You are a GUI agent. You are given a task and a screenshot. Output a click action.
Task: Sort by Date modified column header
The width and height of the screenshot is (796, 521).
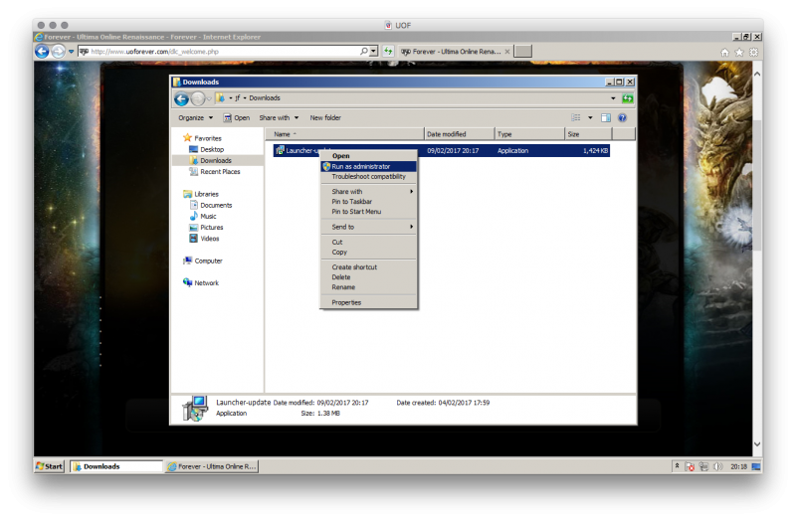pos(460,134)
